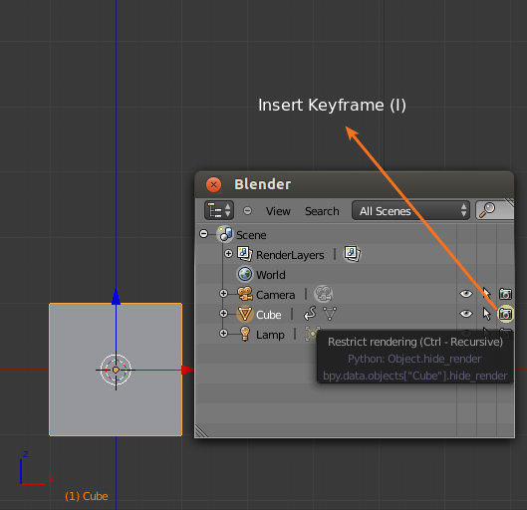Click the World globe icon
The height and width of the screenshot is (510, 527).
pos(245,274)
